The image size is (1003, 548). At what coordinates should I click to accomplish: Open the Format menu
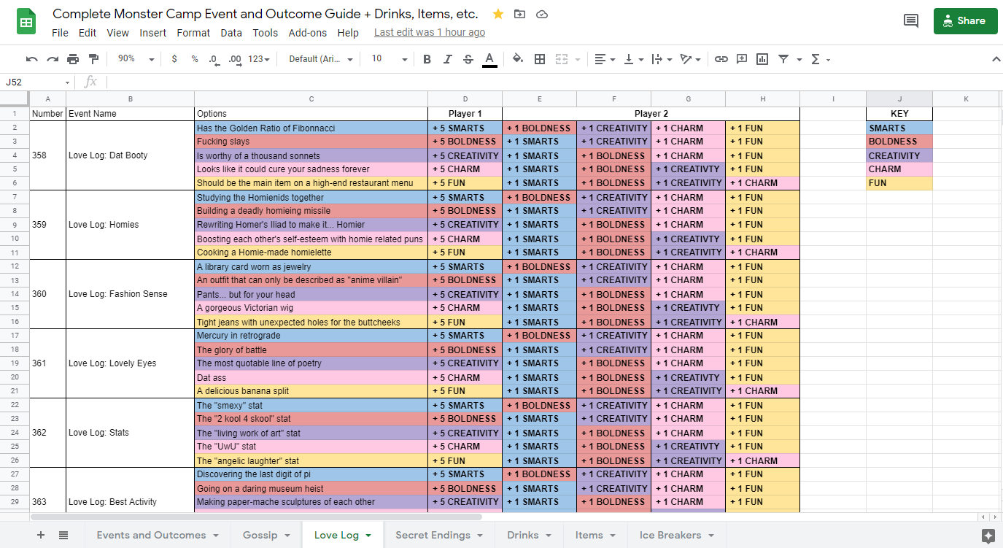(193, 33)
